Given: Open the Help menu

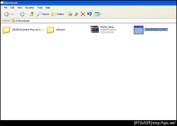Looking at the screenshot, I should [48, 8].
